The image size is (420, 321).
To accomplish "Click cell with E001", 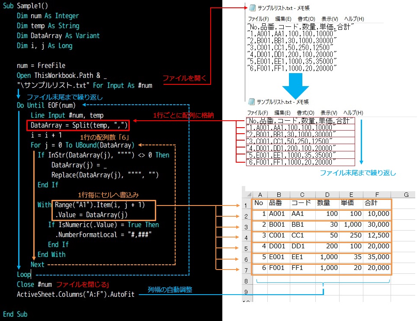I will tap(279, 257).
